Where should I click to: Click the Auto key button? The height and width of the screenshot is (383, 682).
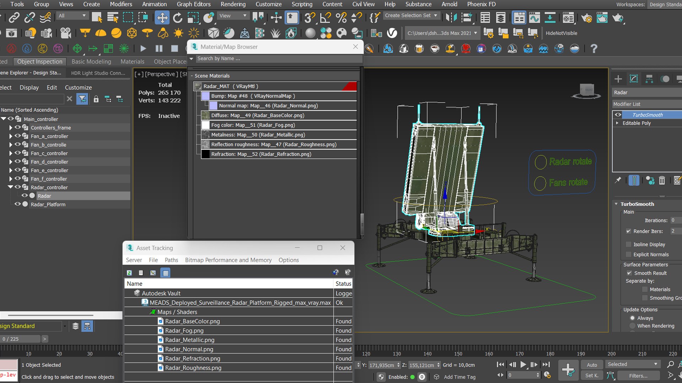[592, 365]
